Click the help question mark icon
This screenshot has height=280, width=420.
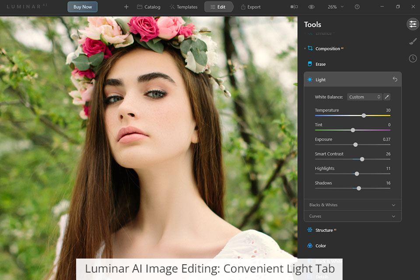point(357,7)
